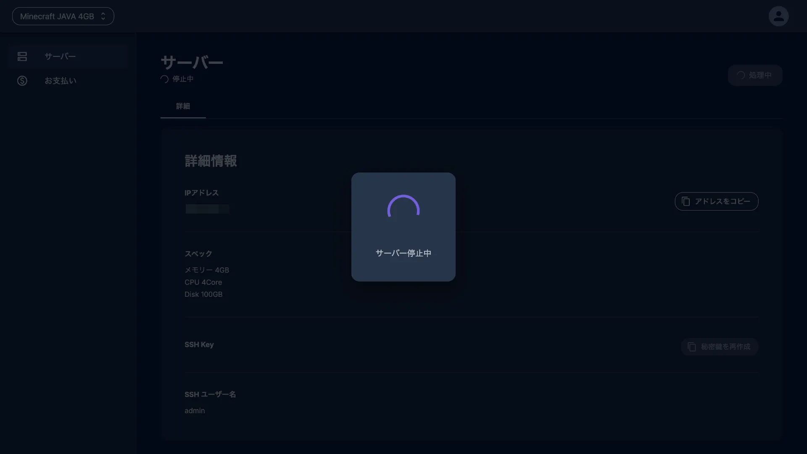Click the admin username value
807x454 pixels.
tap(195, 411)
